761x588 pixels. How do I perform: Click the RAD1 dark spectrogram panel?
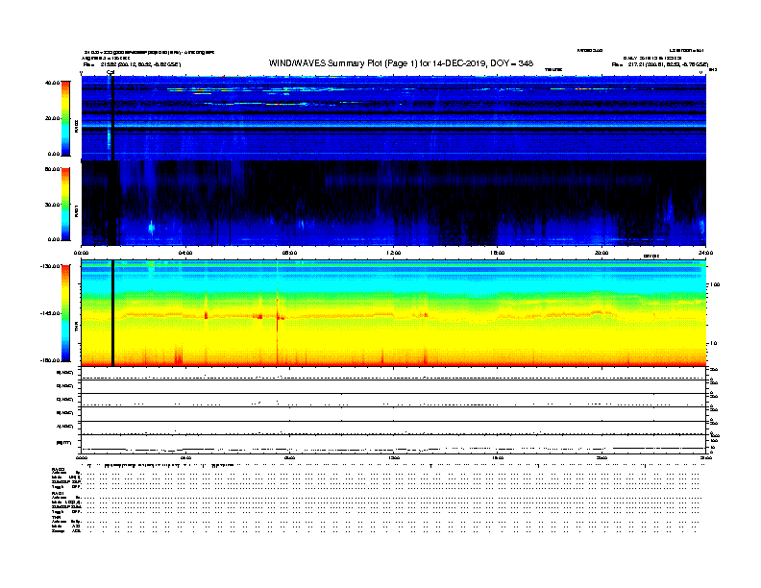[394, 203]
